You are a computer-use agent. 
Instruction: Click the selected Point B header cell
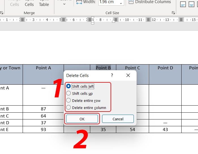click(103, 68)
